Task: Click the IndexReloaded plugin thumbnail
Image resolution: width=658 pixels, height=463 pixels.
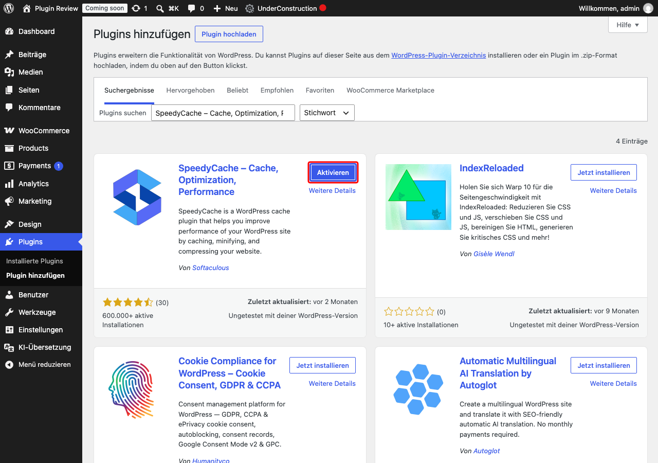Action: coord(418,197)
